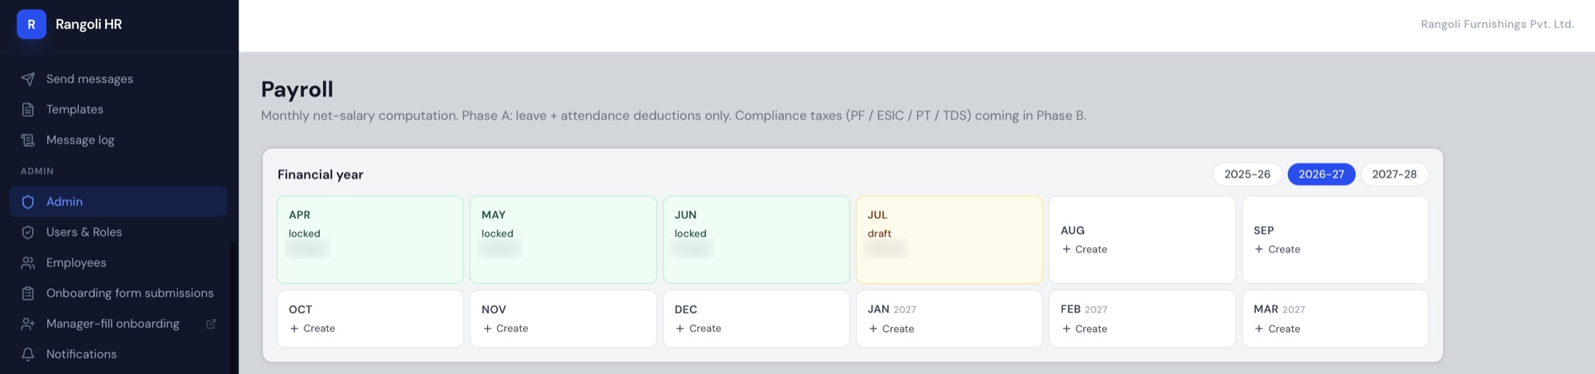Open Users & Roles shield-check icon
1595x374 pixels.
28,232
